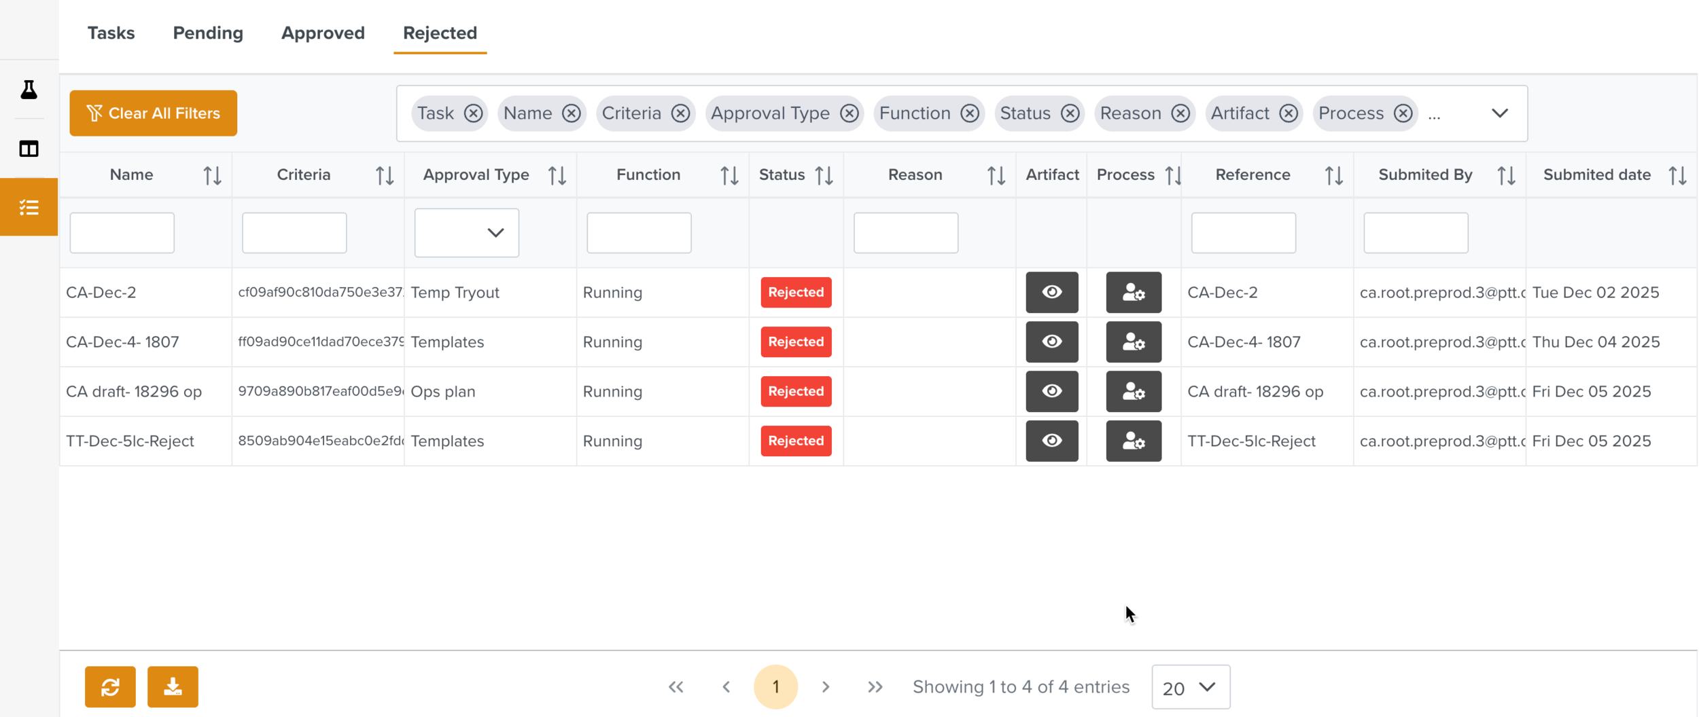Go to page 1 in pagination
The image size is (1699, 717).
(x=775, y=687)
